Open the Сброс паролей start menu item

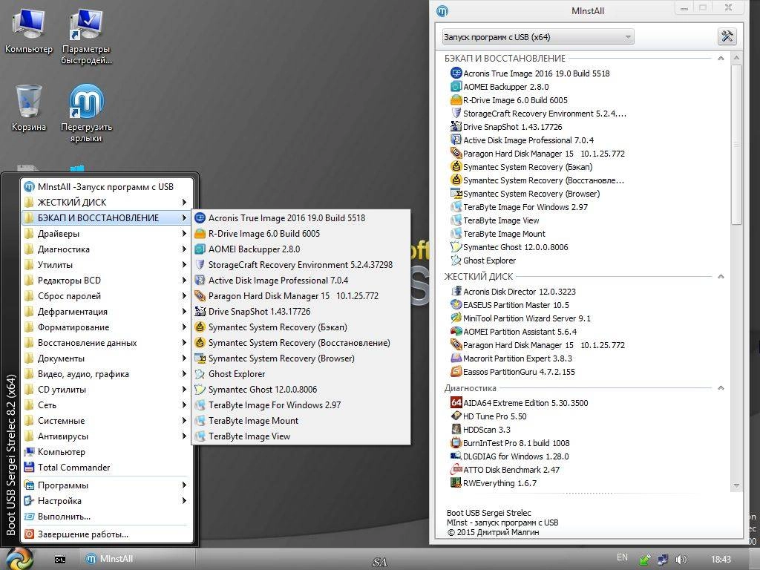click(106, 295)
